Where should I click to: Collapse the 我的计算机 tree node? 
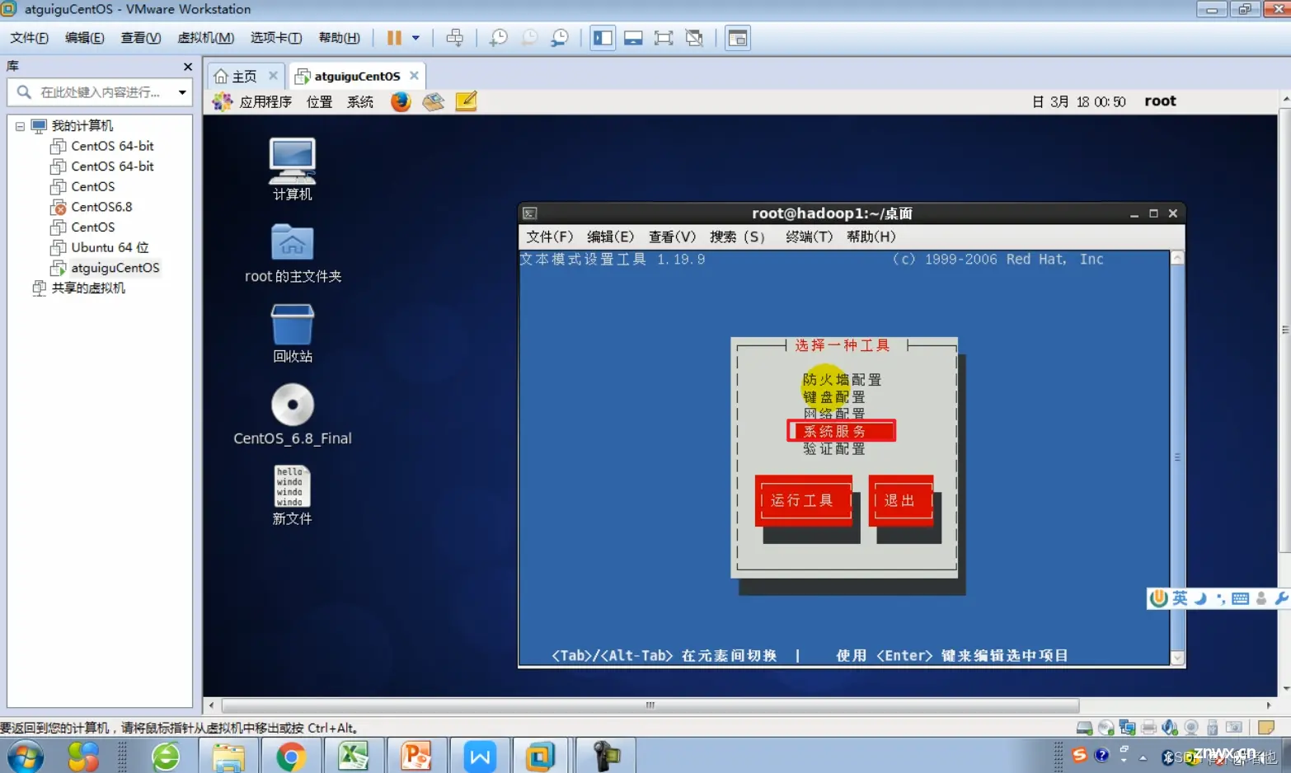[20, 126]
